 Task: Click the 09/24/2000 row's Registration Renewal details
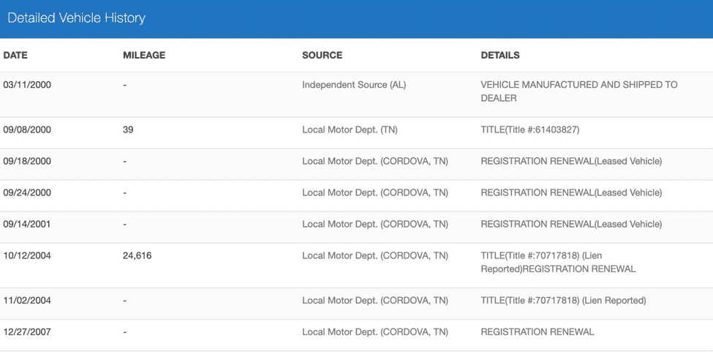point(570,192)
